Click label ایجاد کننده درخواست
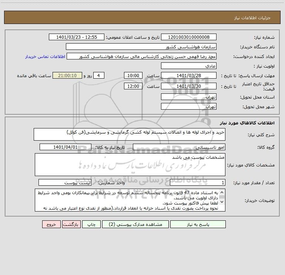This screenshot has width=285, height=275. 254,57
